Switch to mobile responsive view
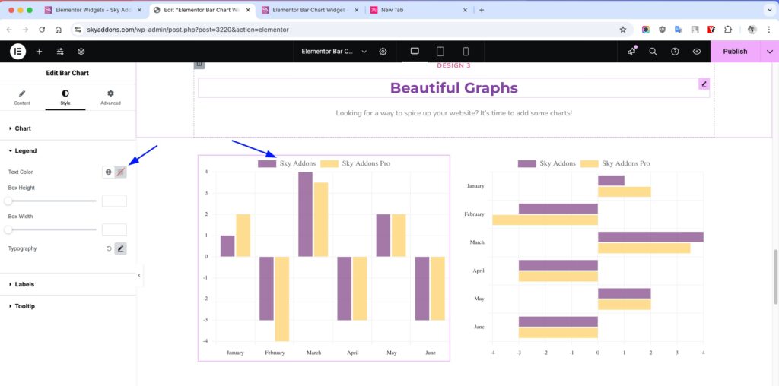This screenshot has width=779, height=386. [466, 51]
